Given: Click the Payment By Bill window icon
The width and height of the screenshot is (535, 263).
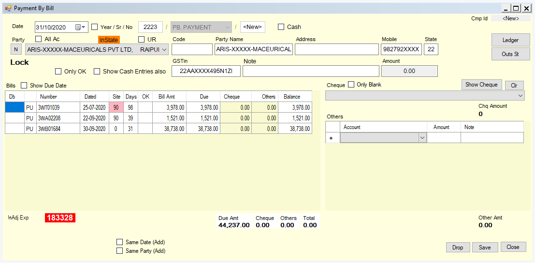Looking at the screenshot, I should [8, 8].
